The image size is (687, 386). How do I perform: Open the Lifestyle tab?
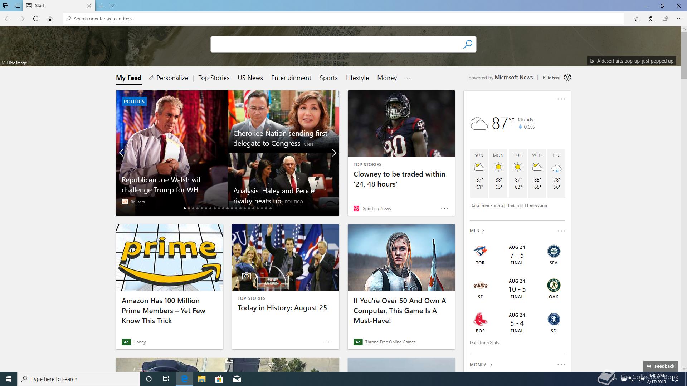coord(357,78)
